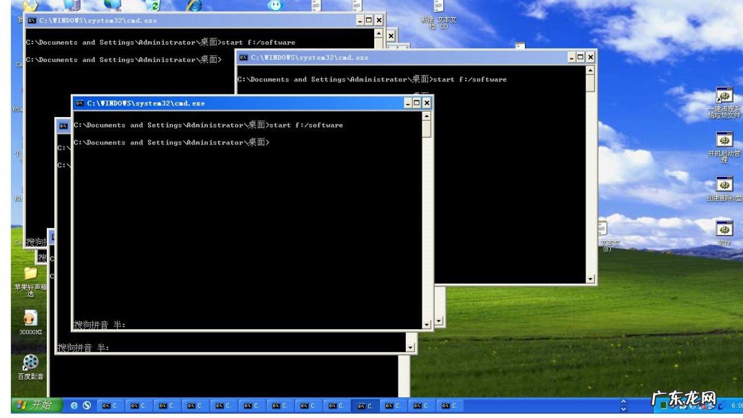Switch to the last cmd taskbar button

pyautogui.click(x=449, y=406)
